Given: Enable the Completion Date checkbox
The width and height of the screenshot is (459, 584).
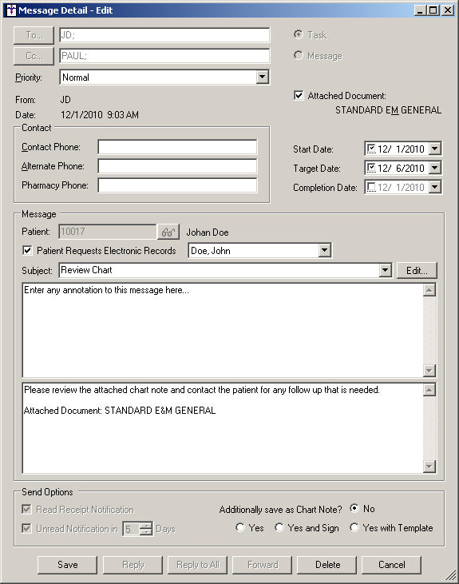Looking at the screenshot, I should point(371,187).
